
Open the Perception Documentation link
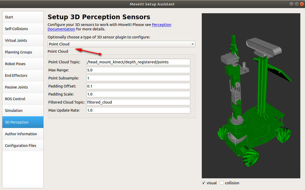(161, 25)
